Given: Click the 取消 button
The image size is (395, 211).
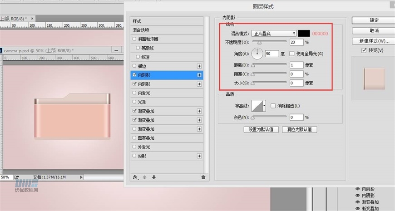Looking at the screenshot, I should (x=374, y=31).
